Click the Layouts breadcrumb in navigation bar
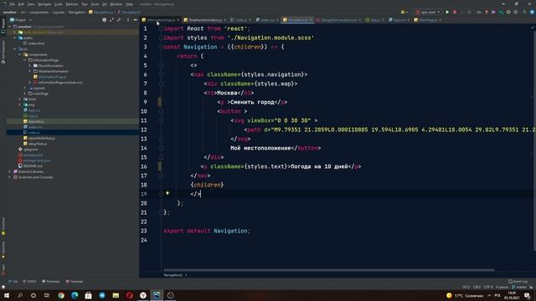Image resolution: width=536 pixels, height=301 pixels. coord(59,13)
